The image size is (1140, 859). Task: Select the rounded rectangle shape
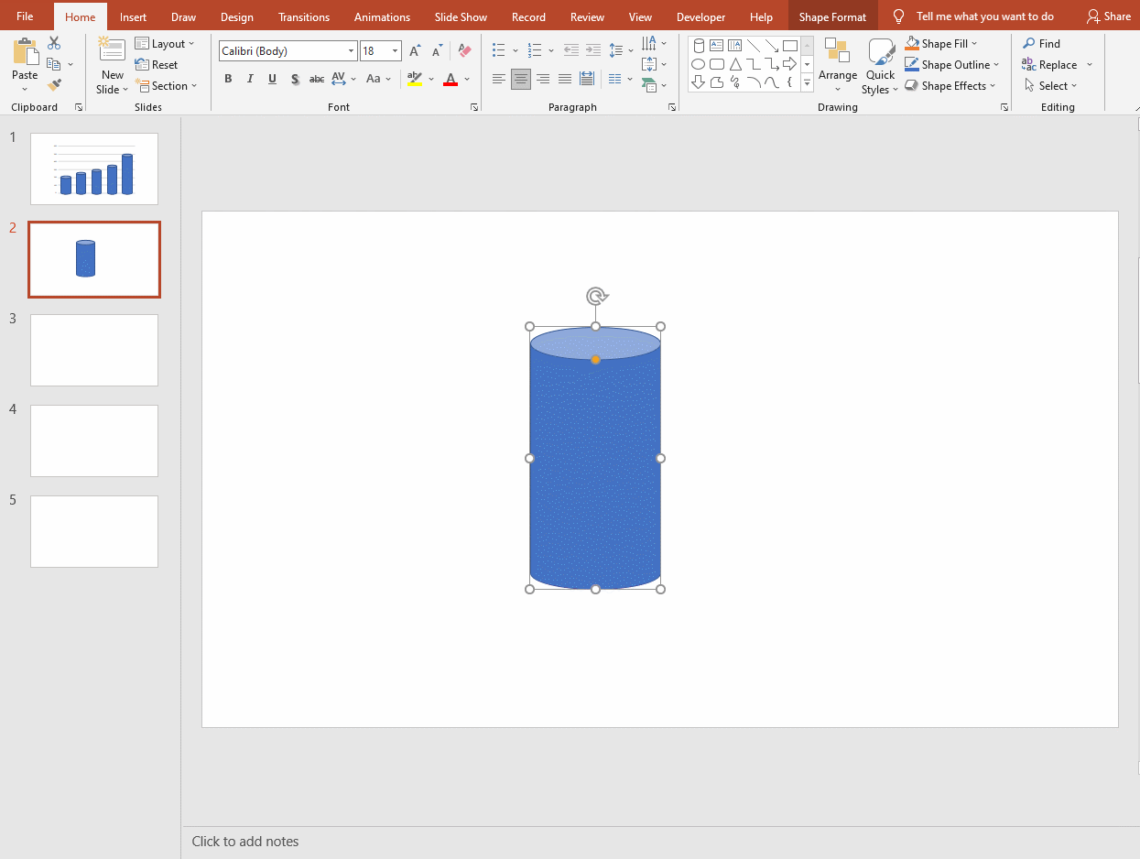[717, 64]
